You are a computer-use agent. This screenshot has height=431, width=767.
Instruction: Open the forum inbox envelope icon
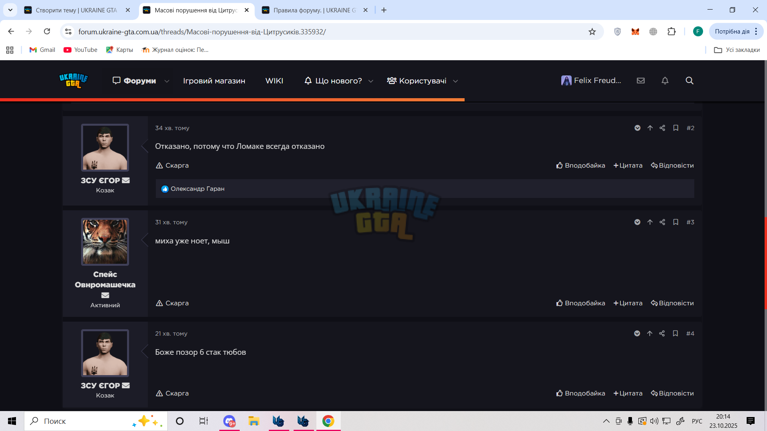pyautogui.click(x=641, y=81)
